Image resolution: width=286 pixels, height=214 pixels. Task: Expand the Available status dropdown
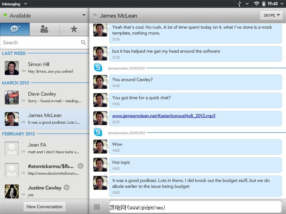[x=84, y=15]
